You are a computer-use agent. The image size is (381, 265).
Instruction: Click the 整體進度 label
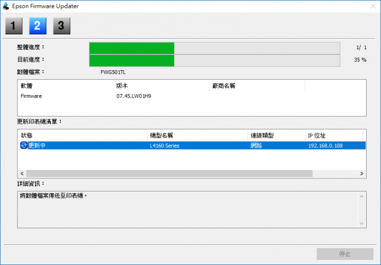coord(31,47)
